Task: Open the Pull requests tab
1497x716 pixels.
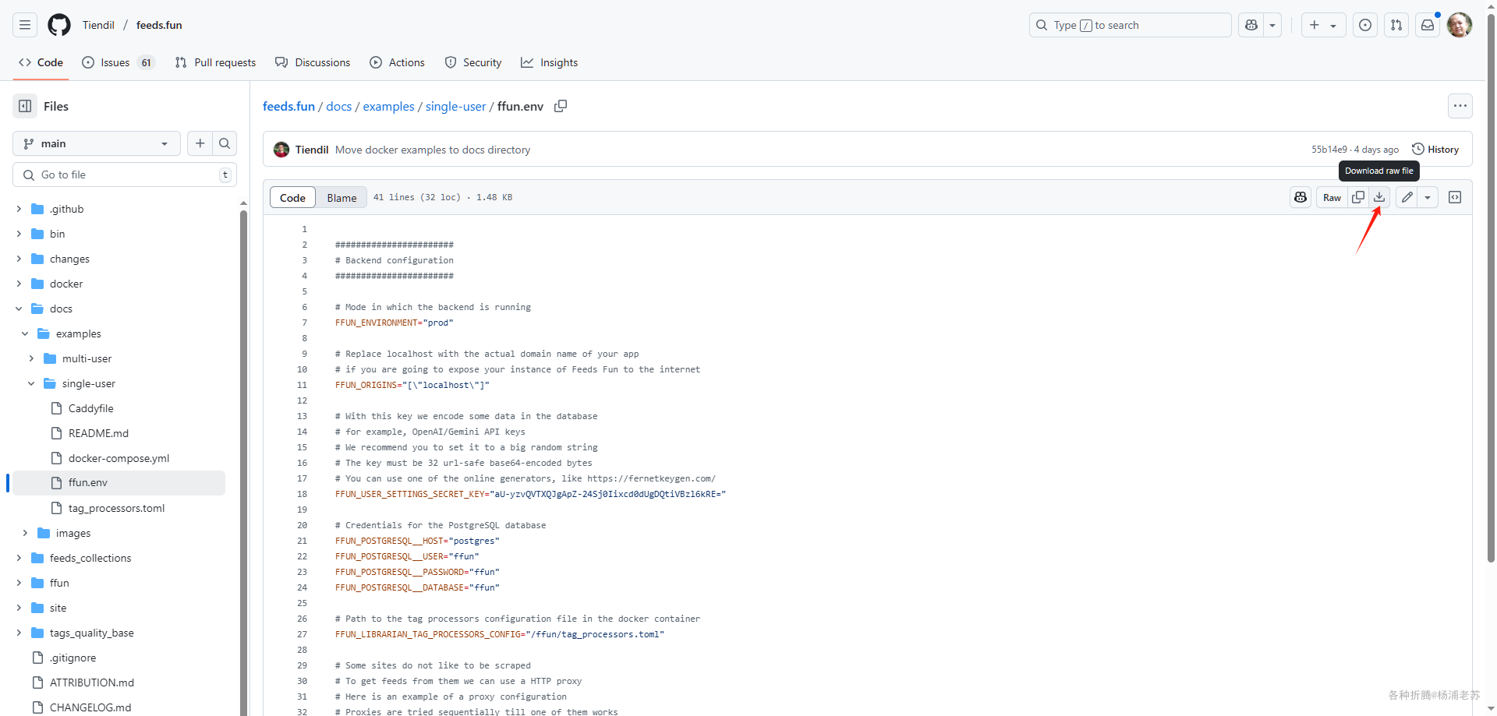Action: pos(215,62)
